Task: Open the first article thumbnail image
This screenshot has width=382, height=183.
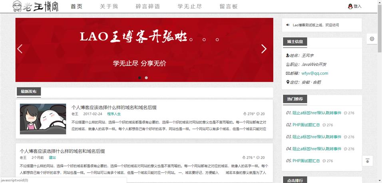Action: (x=43, y=119)
